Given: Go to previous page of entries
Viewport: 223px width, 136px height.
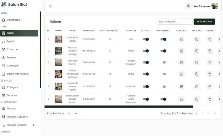Looking at the screenshot, I should [202, 113].
